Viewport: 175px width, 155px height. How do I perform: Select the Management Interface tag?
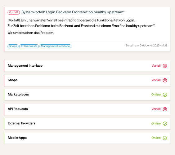point(55,46)
